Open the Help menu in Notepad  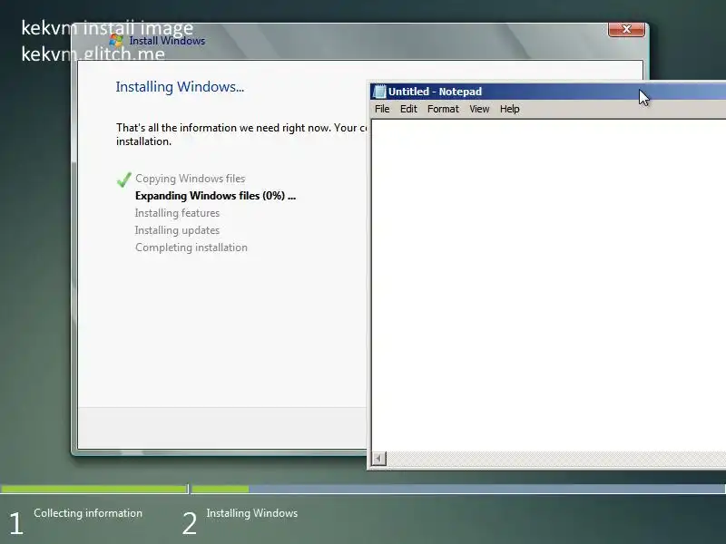tap(509, 109)
